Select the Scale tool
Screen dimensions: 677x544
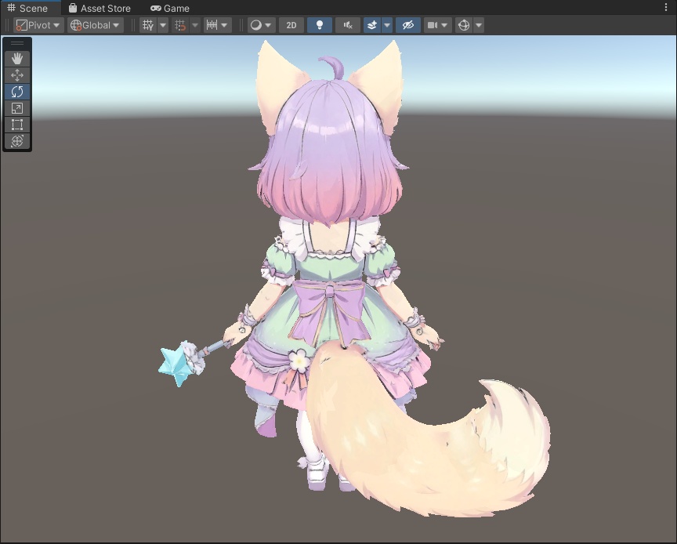tap(16, 108)
